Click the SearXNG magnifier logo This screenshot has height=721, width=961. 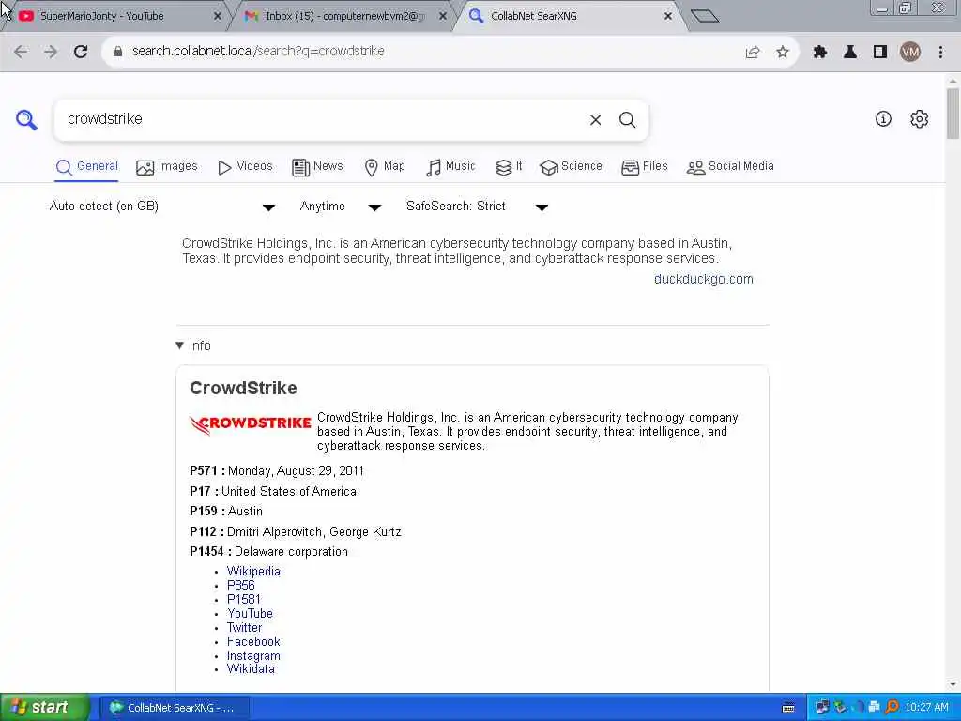pos(26,119)
